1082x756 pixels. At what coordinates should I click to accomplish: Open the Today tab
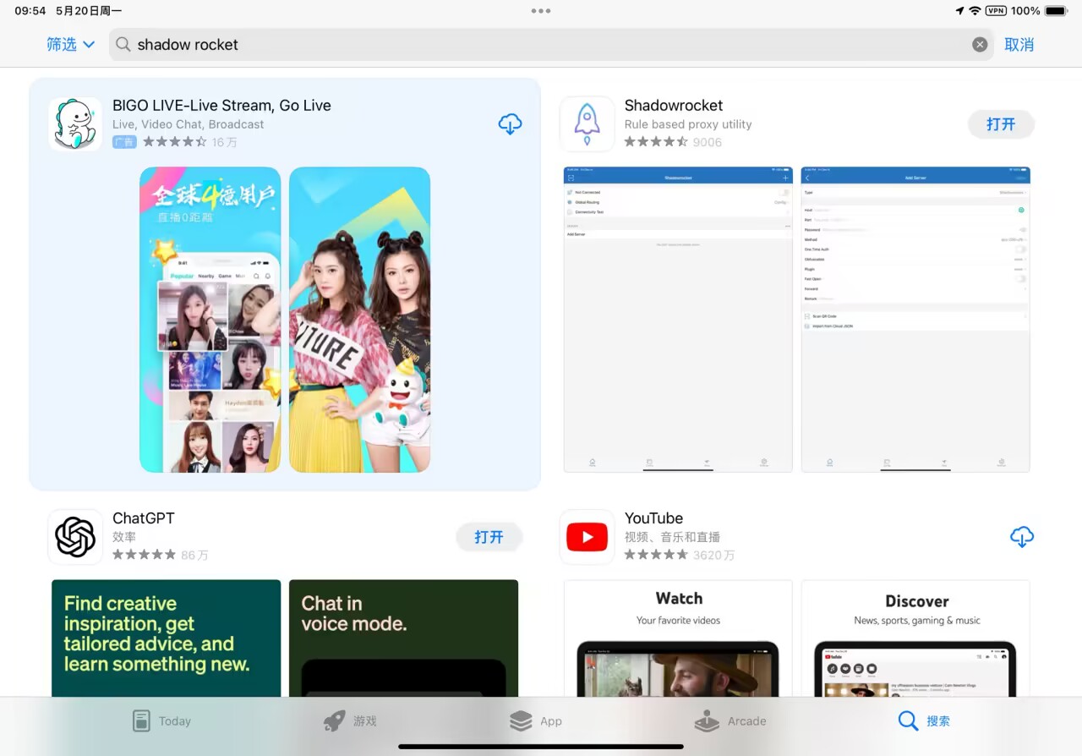[x=162, y=721]
